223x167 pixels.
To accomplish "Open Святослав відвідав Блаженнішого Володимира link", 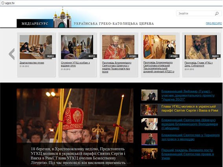I will coord(190,124).
